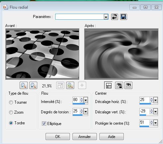Zoom in the preview with plus magnifier
The height and width of the screenshot is (144, 163).
point(33,85)
